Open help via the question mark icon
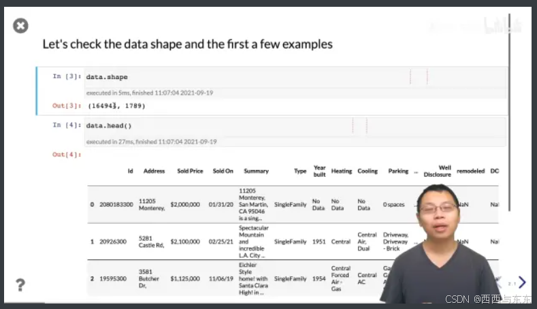The image size is (537, 309). (20, 284)
